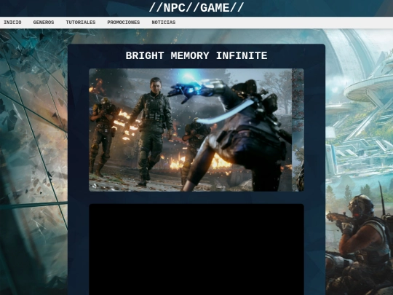The width and height of the screenshot is (393, 295).
Task: Open the GENEROS menu item
Action: tap(44, 23)
